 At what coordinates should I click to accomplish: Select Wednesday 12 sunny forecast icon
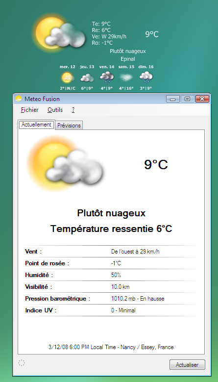coord(68,77)
